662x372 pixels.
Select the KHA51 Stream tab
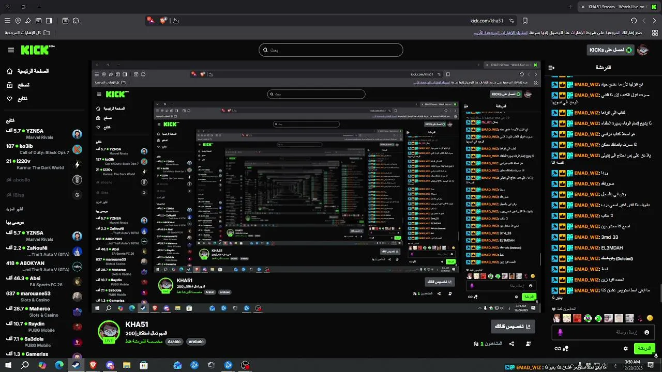(618, 7)
